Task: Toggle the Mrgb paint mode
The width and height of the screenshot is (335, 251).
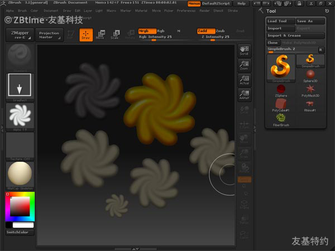Action: (x=147, y=31)
